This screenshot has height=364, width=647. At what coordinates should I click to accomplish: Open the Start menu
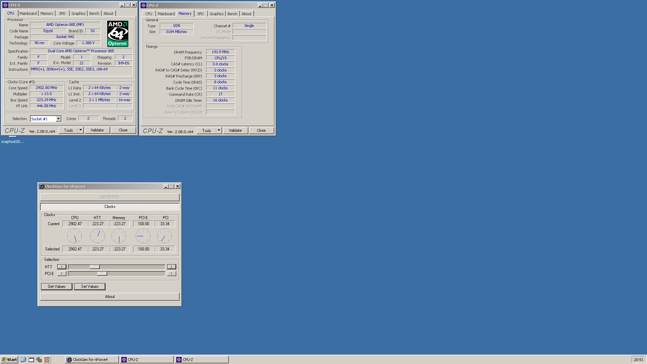9,360
